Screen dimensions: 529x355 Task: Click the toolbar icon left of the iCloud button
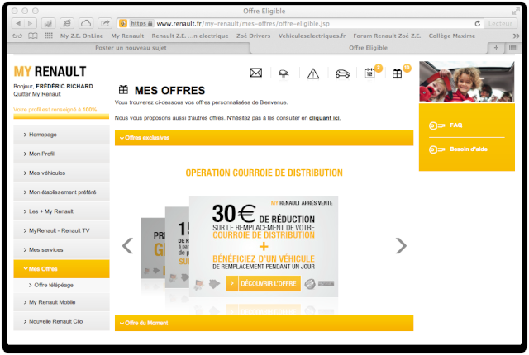click(67, 23)
